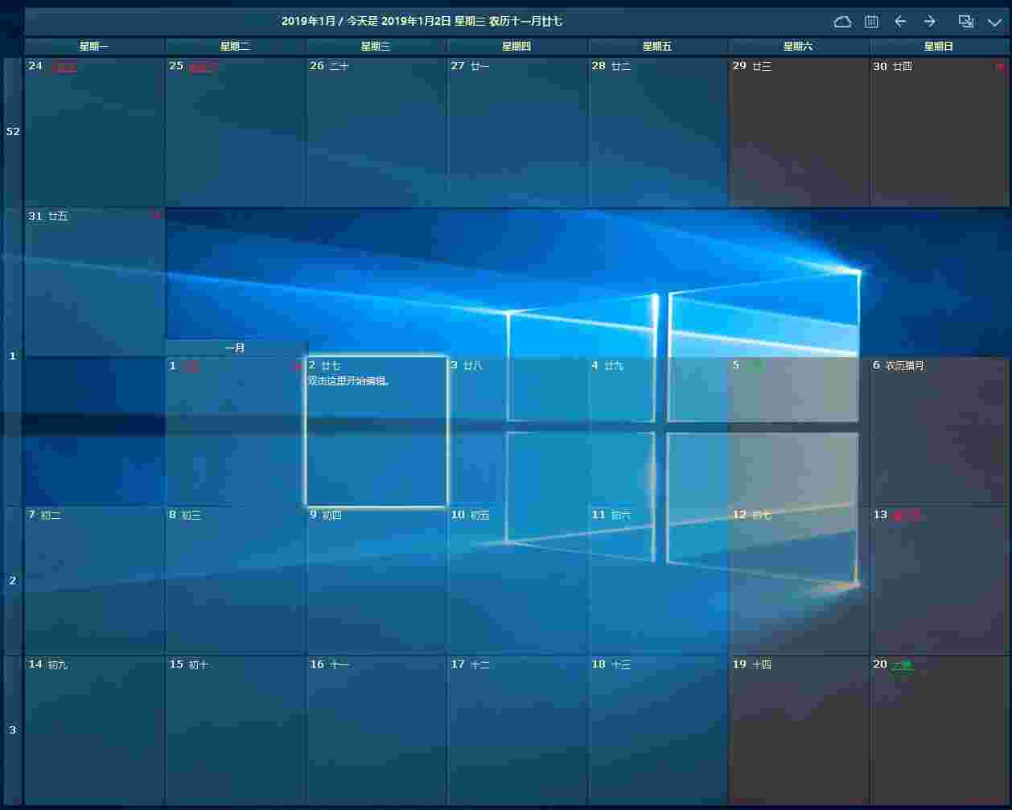Click the 星期一 column header
This screenshot has height=810, width=1012.
94,47
